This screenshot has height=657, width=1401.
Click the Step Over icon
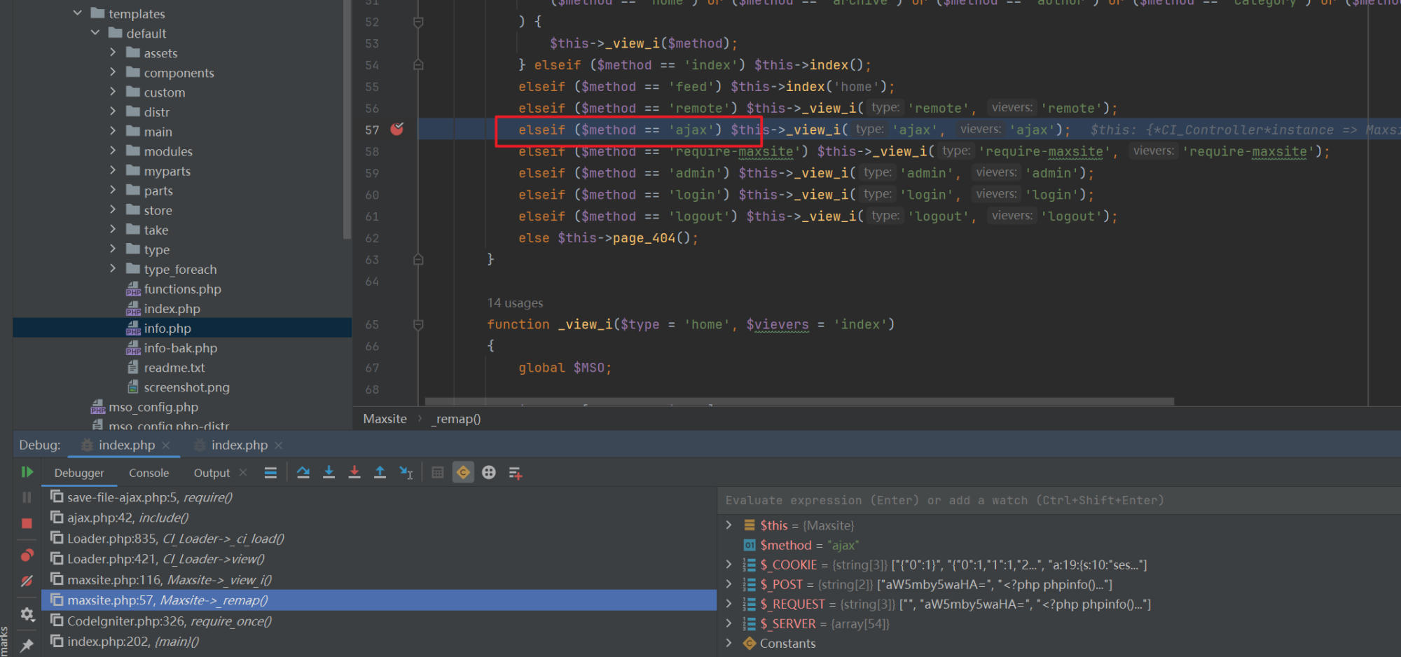click(303, 473)
